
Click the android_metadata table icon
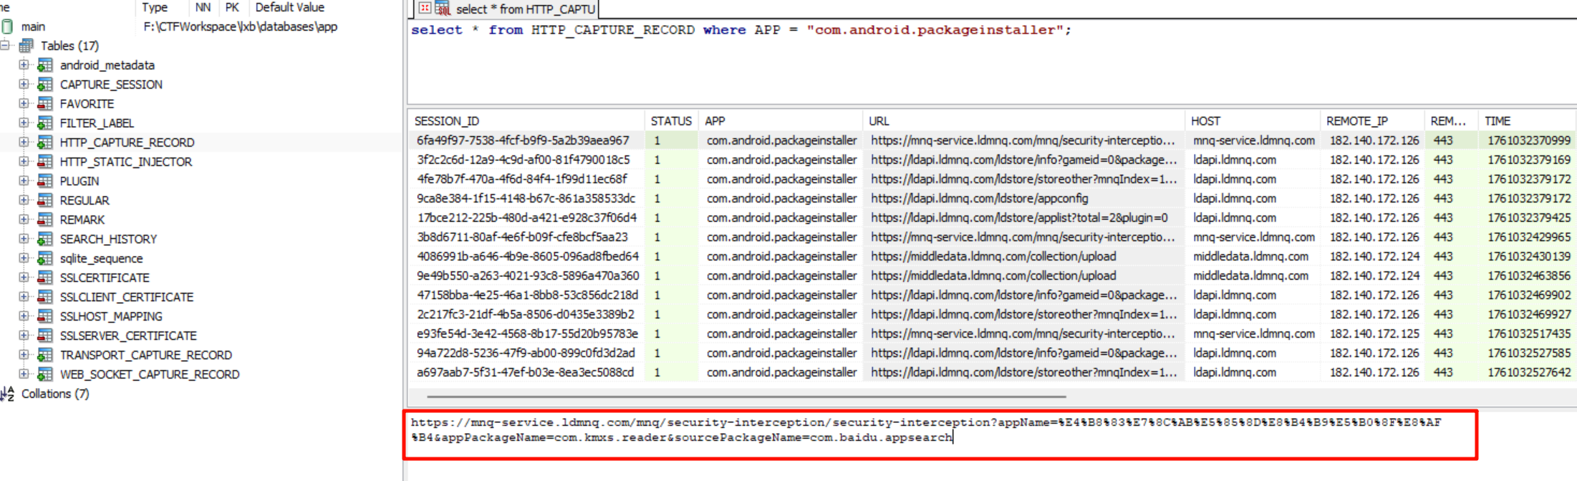coord(45,65)
